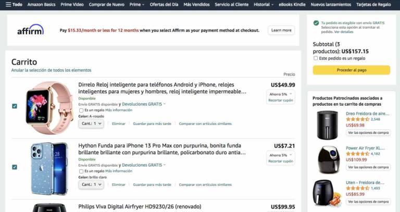
Task: Mark the smartwatch 'Es un regalo' checkbox
Action: coord(81,110)
